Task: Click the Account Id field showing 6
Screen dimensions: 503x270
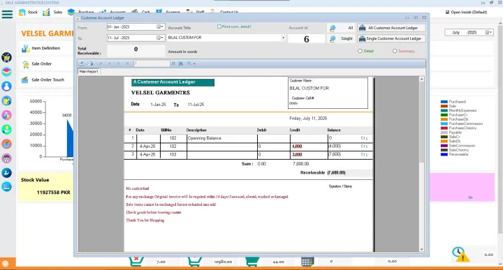Action: tap(307, 39)
